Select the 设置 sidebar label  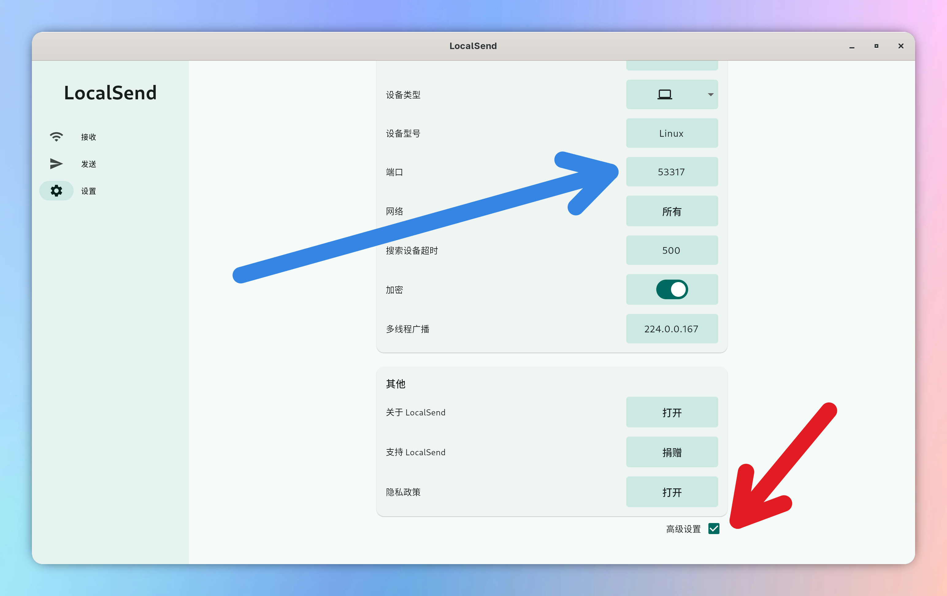[89, 191]
